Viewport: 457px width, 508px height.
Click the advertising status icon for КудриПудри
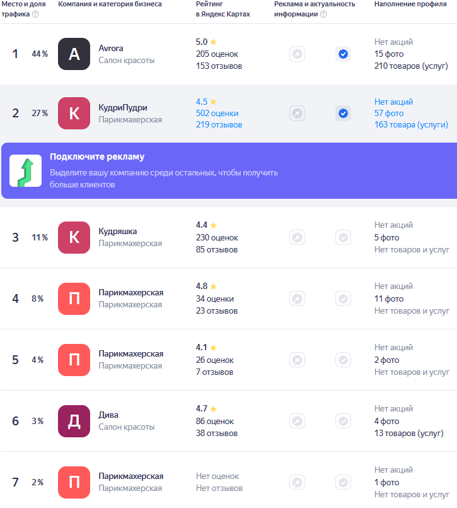[297, 114]
